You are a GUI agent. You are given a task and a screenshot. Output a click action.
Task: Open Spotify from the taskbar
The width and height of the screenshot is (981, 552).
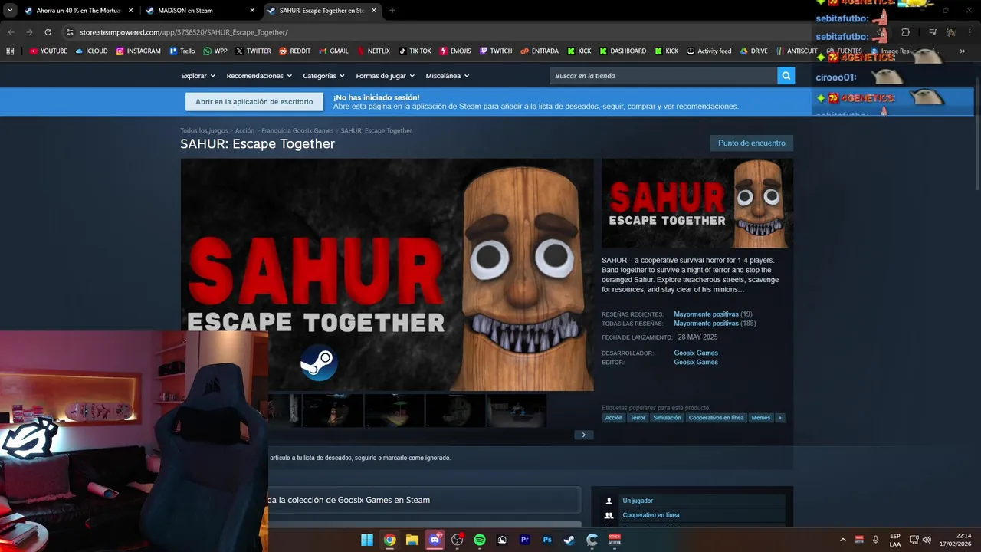coord(480,540)
